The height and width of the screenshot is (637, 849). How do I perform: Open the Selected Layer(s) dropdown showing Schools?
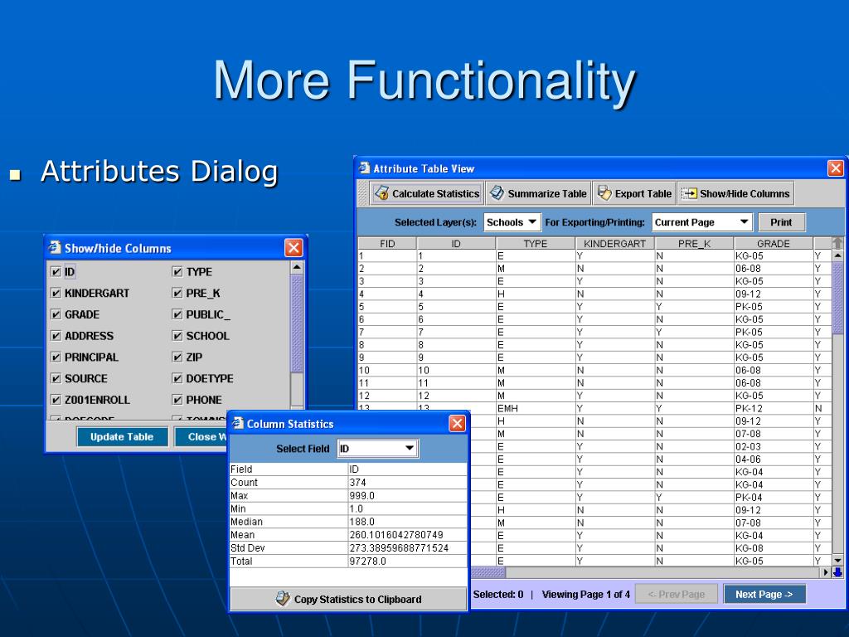(x=512, y=222)
